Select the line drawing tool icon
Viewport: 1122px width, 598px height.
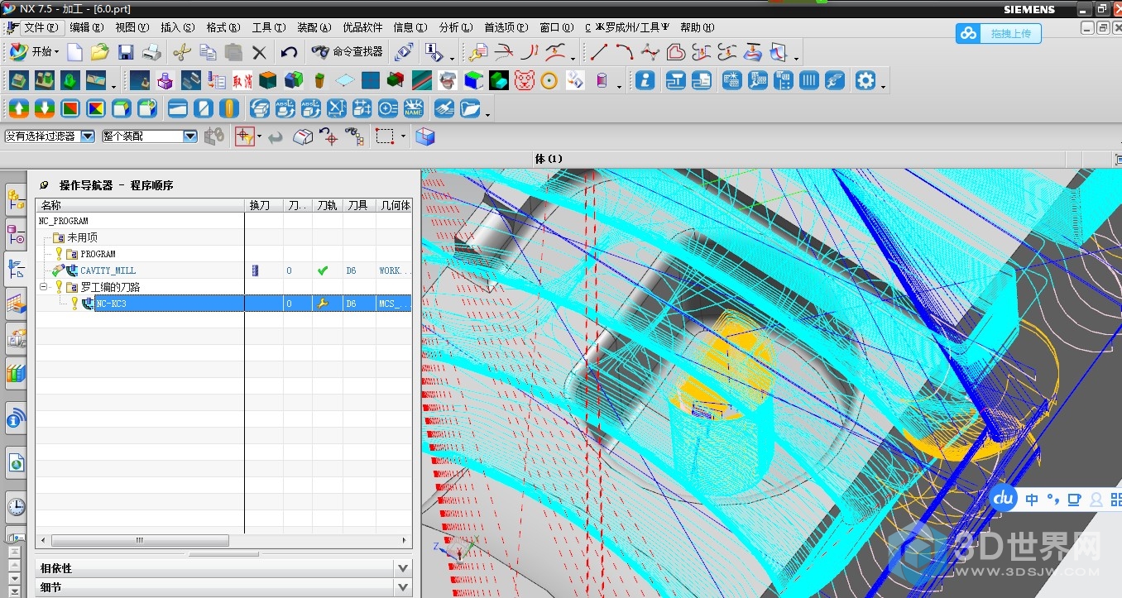click(x=599, y=52)
